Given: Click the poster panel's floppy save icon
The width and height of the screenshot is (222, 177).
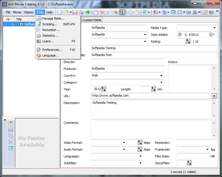Looking at the screenshot, I should [x=11, y=130].
